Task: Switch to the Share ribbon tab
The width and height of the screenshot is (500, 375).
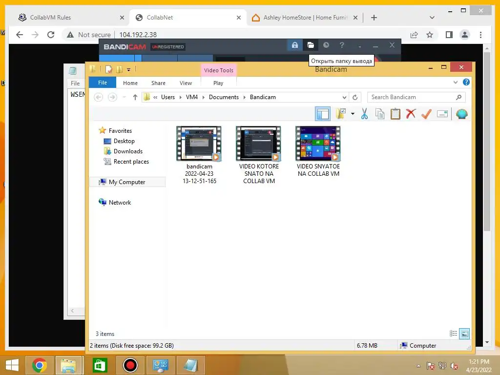Action: (159, 83)
